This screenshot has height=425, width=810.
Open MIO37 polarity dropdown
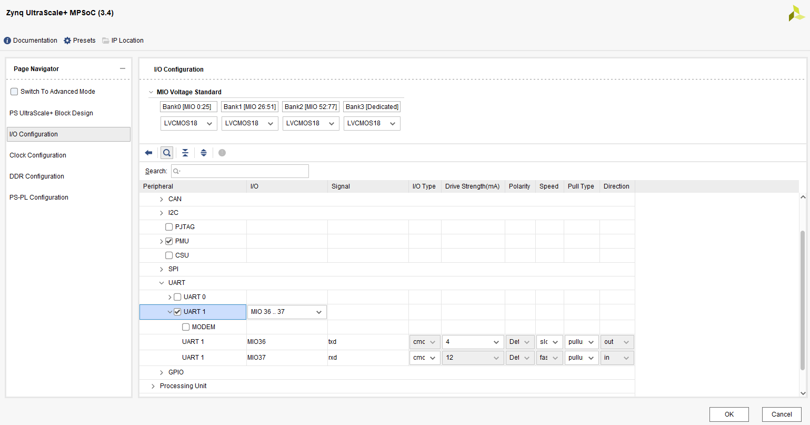520,358
